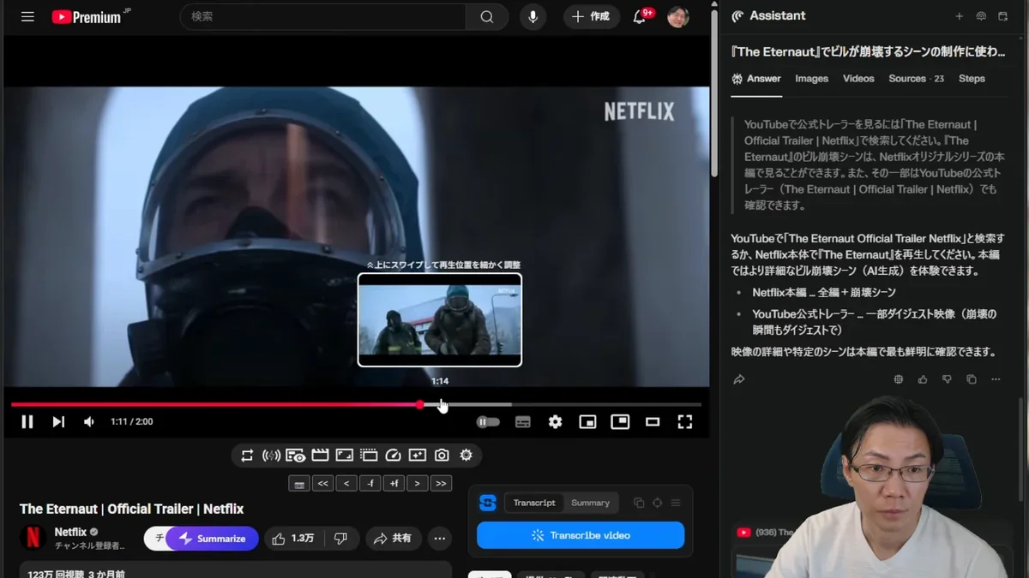
Task: Open Assistant answer more options ellipsis
Action: point(996,379)
